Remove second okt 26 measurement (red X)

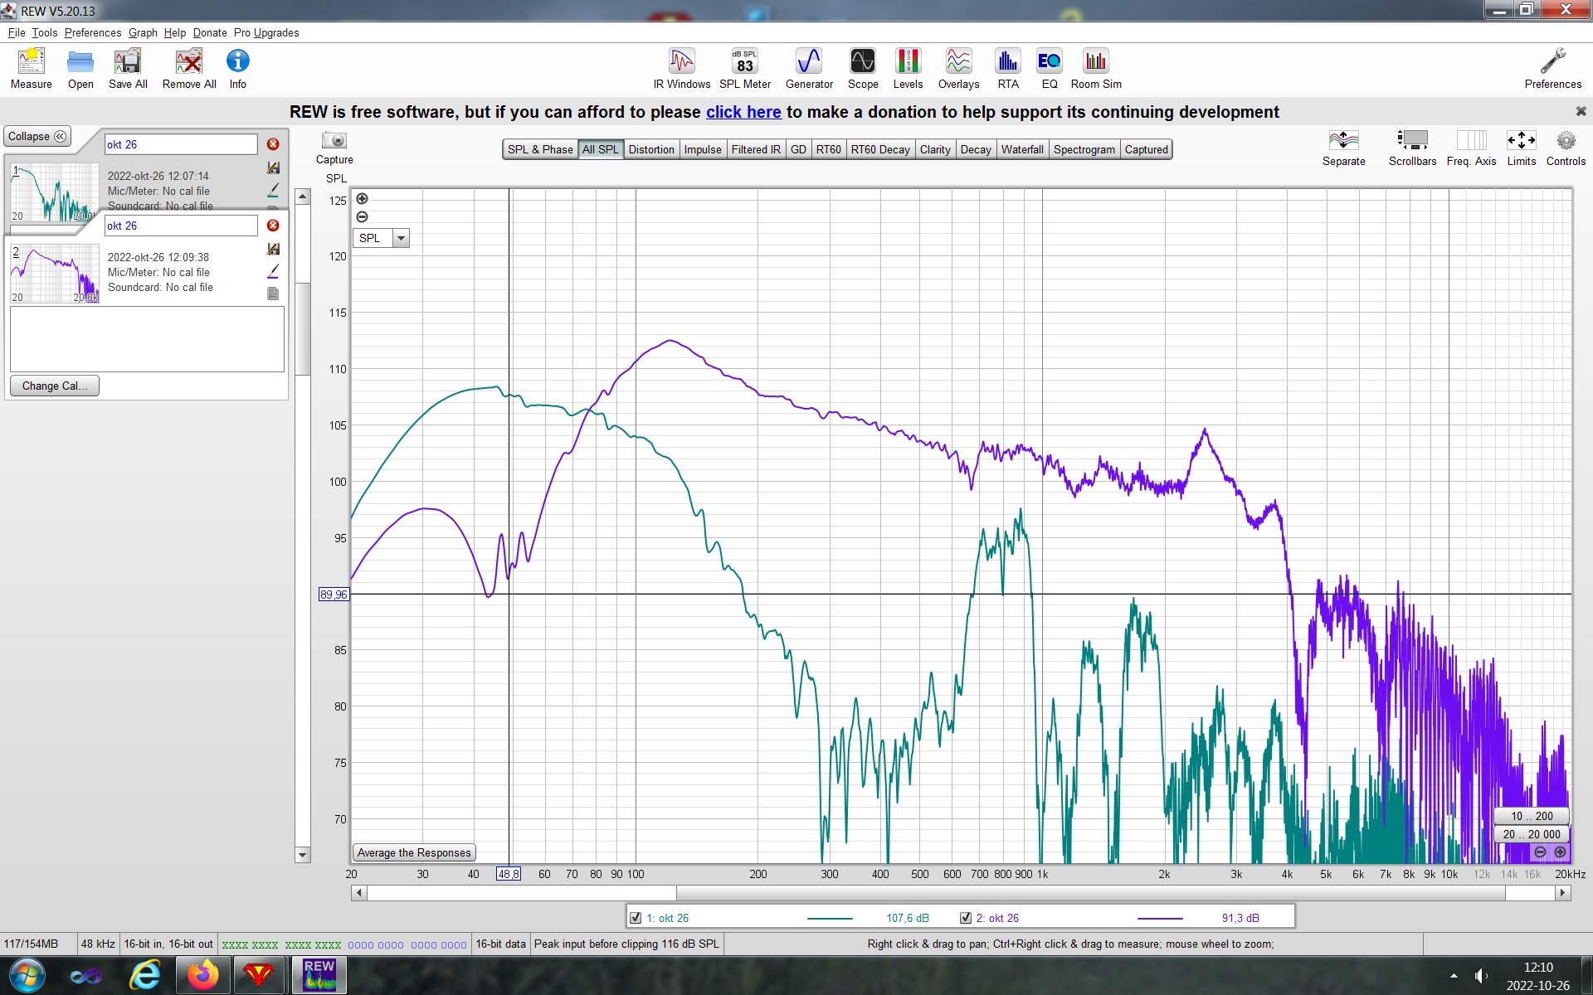coord(273,226)
